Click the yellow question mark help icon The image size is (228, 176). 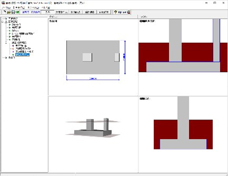(x=115, y=12)
